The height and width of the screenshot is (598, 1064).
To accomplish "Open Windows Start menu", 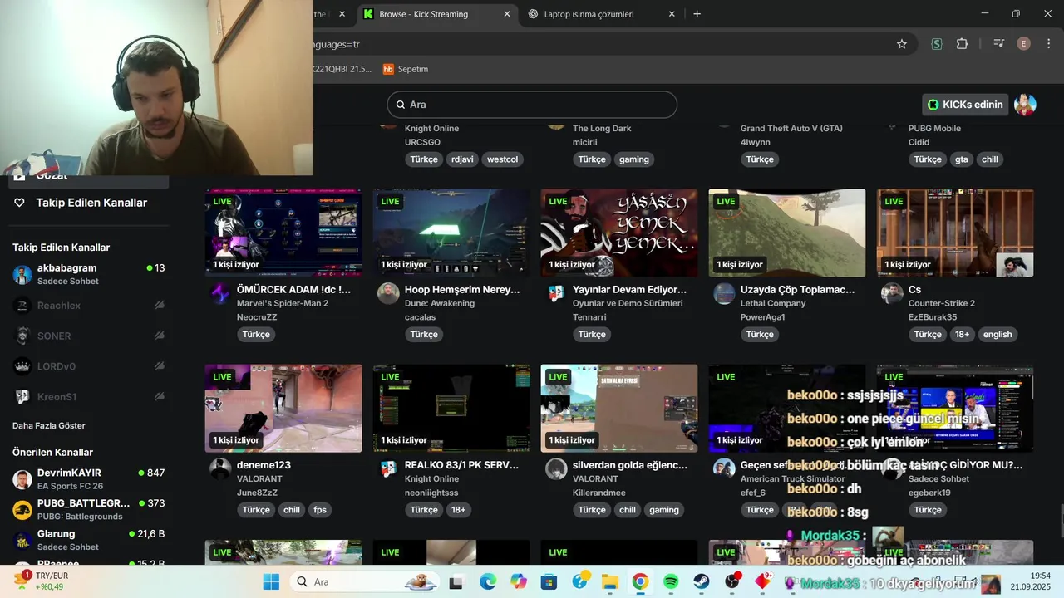I will [271, 582].
